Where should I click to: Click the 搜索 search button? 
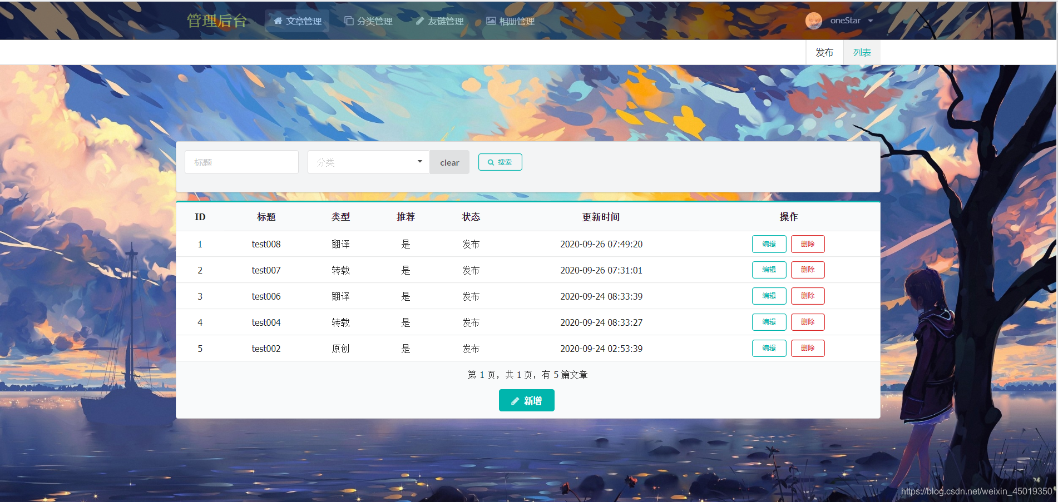pyautogui.click(x=500, y=162)
